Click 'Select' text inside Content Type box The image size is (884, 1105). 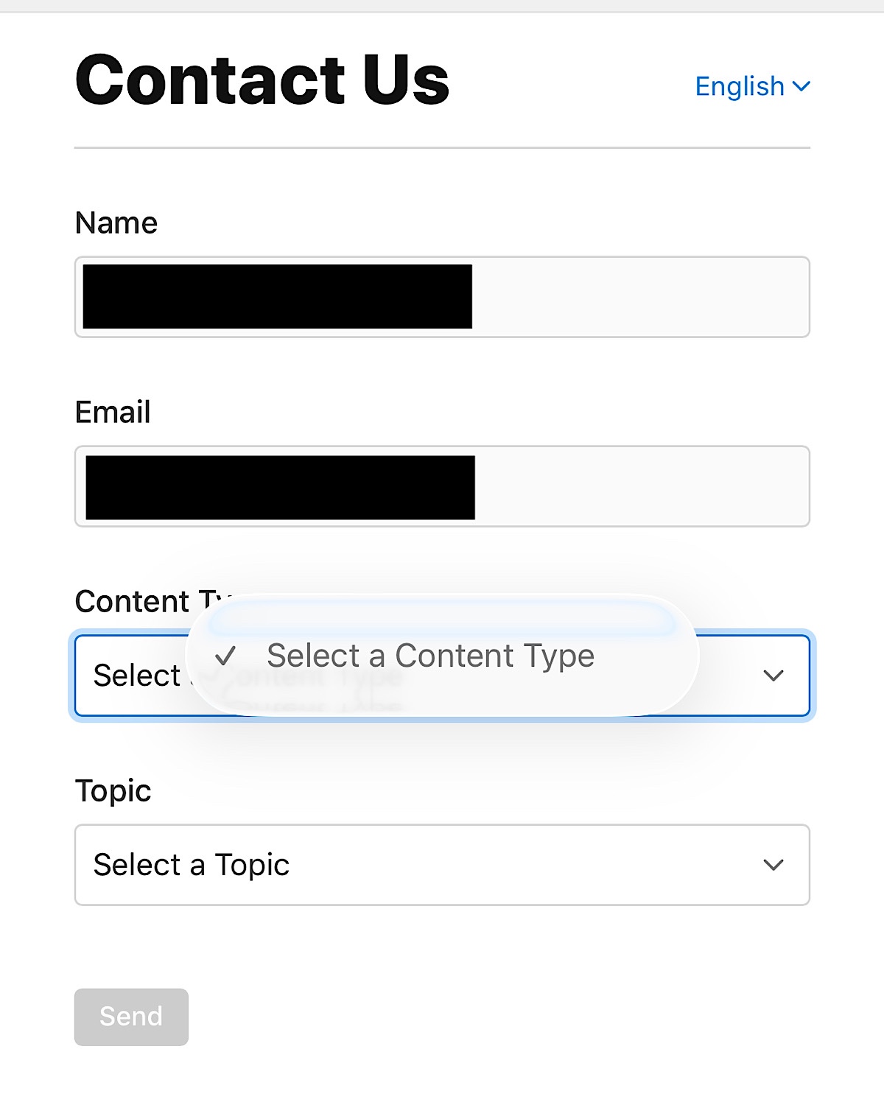click(136, 676)
